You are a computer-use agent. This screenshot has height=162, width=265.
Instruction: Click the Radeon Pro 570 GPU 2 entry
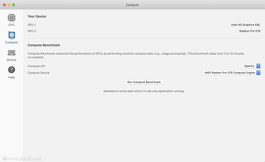[250, 31]
